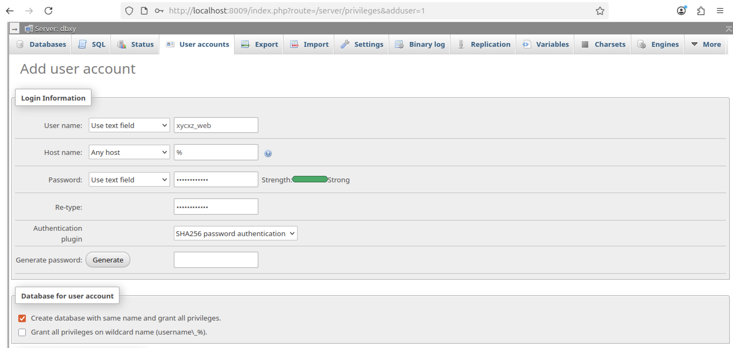Open the More tab menu
This screenshot has height=348, width=733.
pyautogui.click(x=706, y=44)
